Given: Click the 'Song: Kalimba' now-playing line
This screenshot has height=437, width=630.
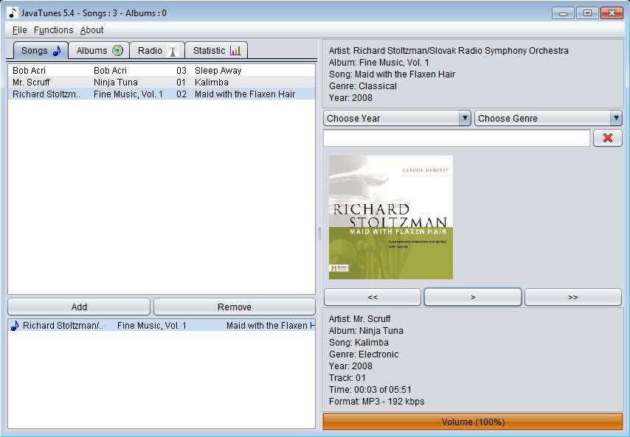Looking at the screenshot, I should (x=359, y=342).
